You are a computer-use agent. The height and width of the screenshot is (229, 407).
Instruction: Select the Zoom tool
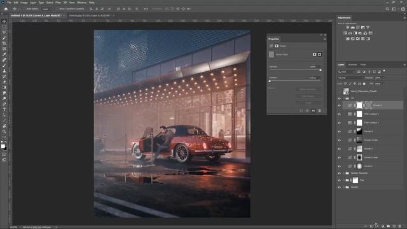(x=4, y=132)
